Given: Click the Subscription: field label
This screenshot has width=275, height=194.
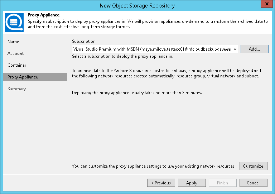Looking at the screenshot, I should 84,41.
